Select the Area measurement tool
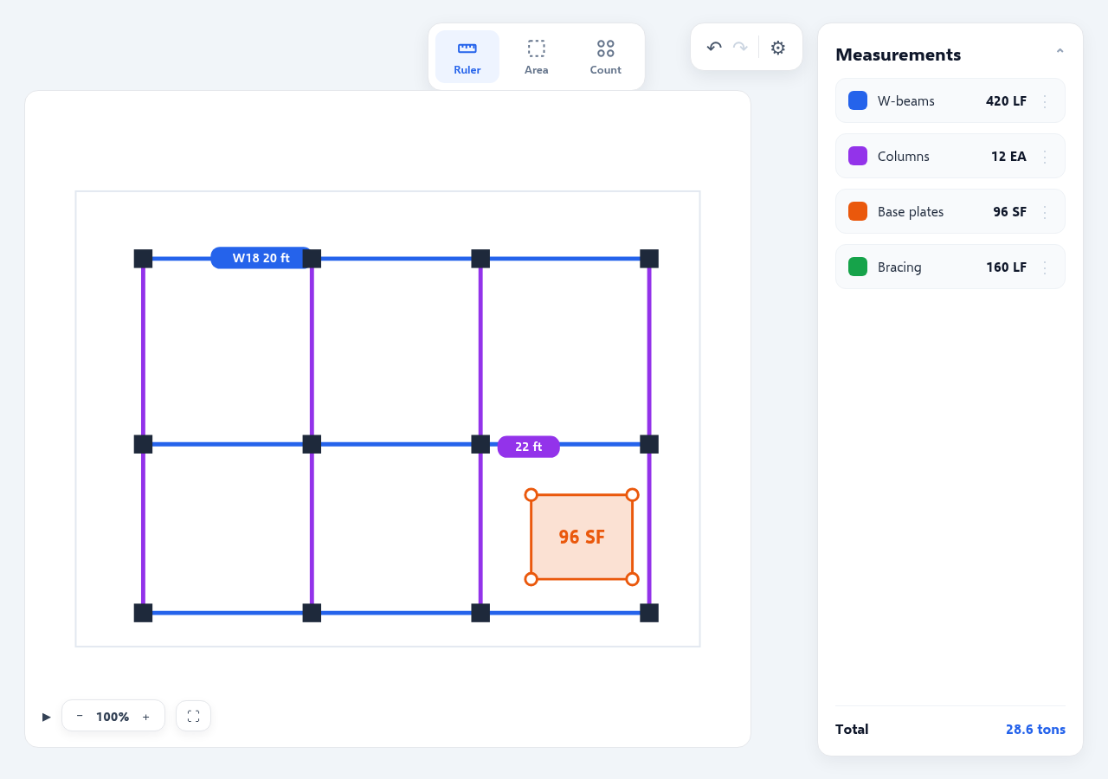1108x779 pixels. (537, 57)
